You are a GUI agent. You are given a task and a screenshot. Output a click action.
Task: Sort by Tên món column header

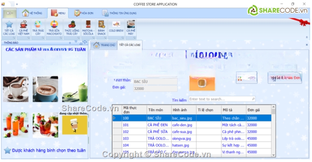pos(159,110)
